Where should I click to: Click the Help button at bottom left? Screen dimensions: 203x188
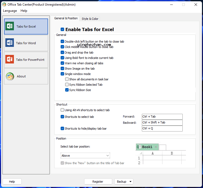pos(12,182)
